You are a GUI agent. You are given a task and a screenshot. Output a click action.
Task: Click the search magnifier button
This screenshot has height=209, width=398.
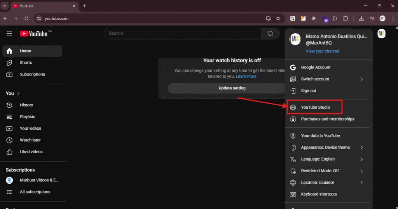[x=270, y=34]
